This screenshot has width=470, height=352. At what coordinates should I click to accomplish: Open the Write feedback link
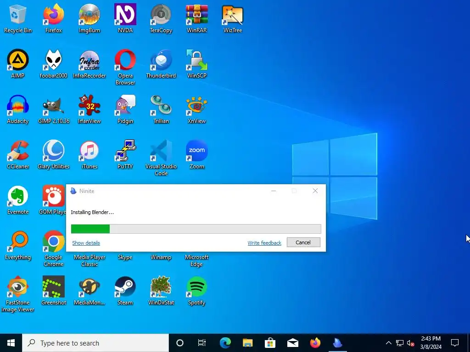click(264, 243)
